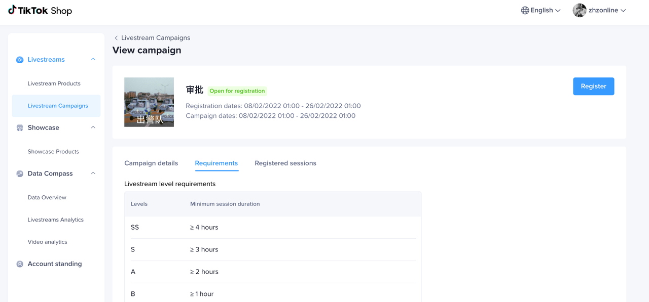Click the Minimum session duration column header
The width and height of the screenshot is (649, 302).
point(225,204)
